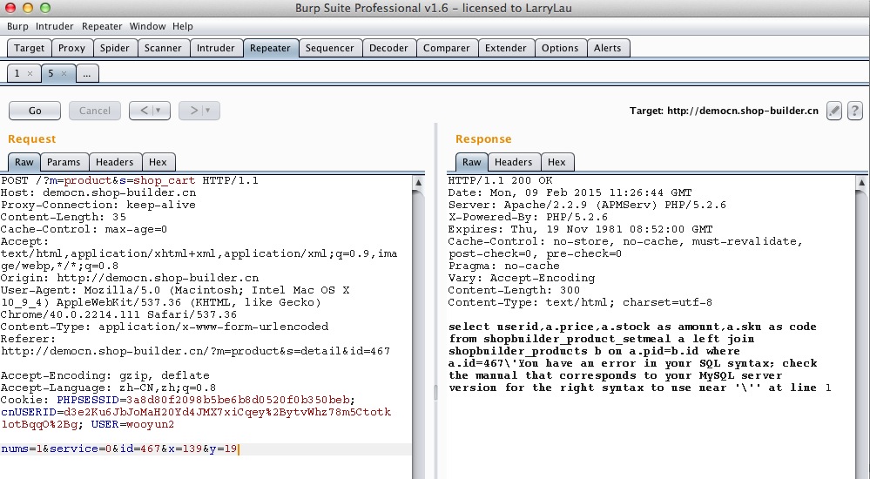The width and height of the screenshot is (870, 479).
Task: Switch to the Extender tab
Action: pos(505,48)
